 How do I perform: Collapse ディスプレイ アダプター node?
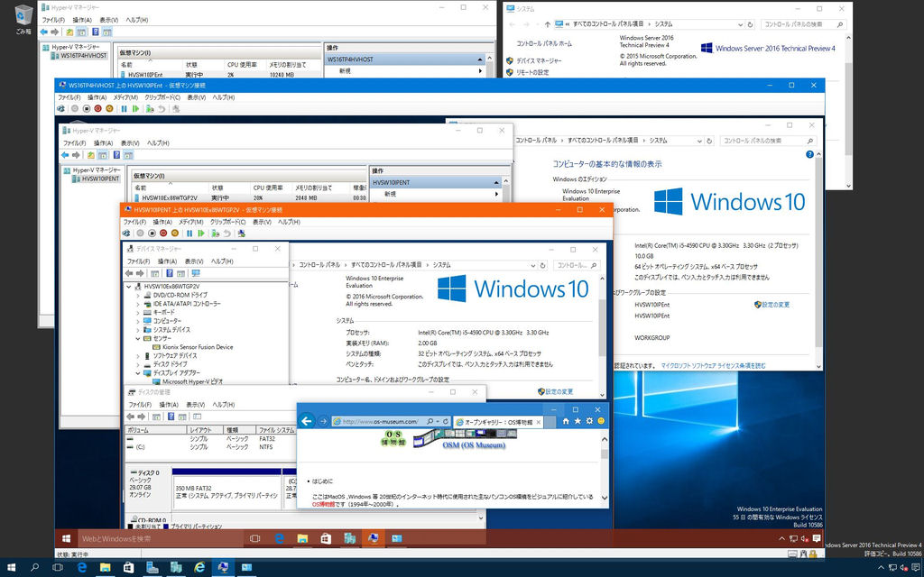(138, 372)
